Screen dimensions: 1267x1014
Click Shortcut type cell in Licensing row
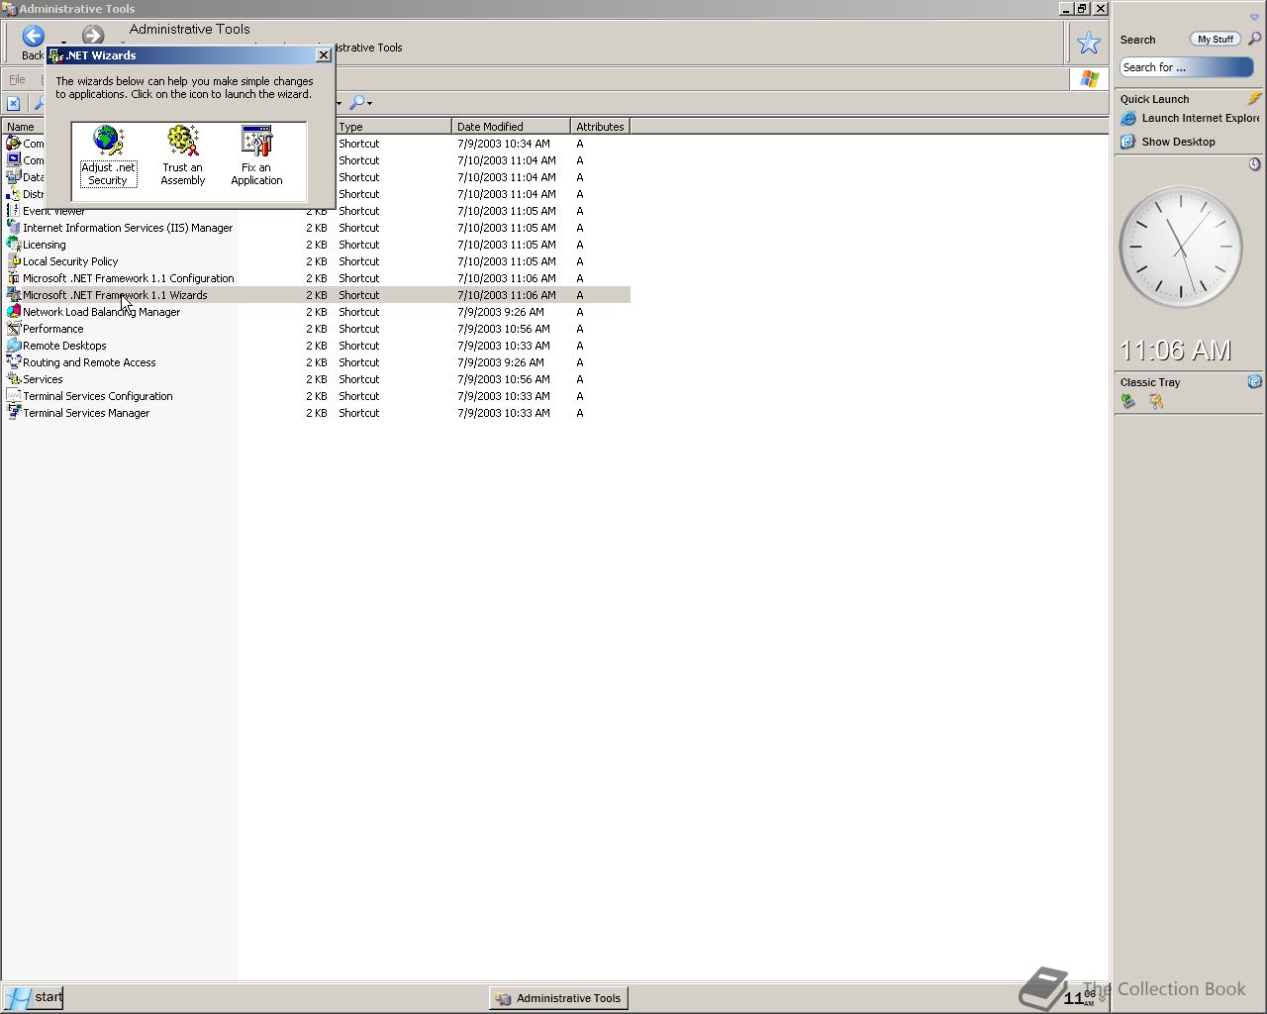(359, 245)
